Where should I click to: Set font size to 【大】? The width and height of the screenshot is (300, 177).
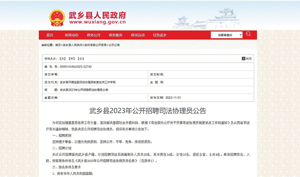[62, 59]
